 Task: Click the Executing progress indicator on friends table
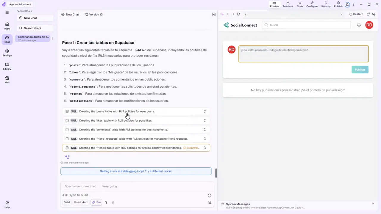point(191,148)
